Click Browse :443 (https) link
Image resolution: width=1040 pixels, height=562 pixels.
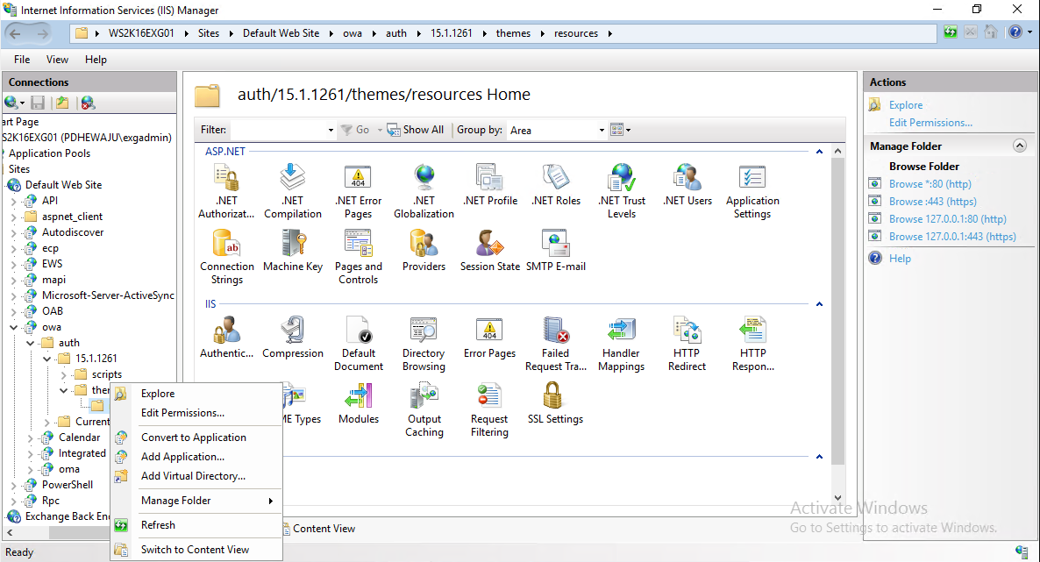pyautogui.click(x=932, y=201)
